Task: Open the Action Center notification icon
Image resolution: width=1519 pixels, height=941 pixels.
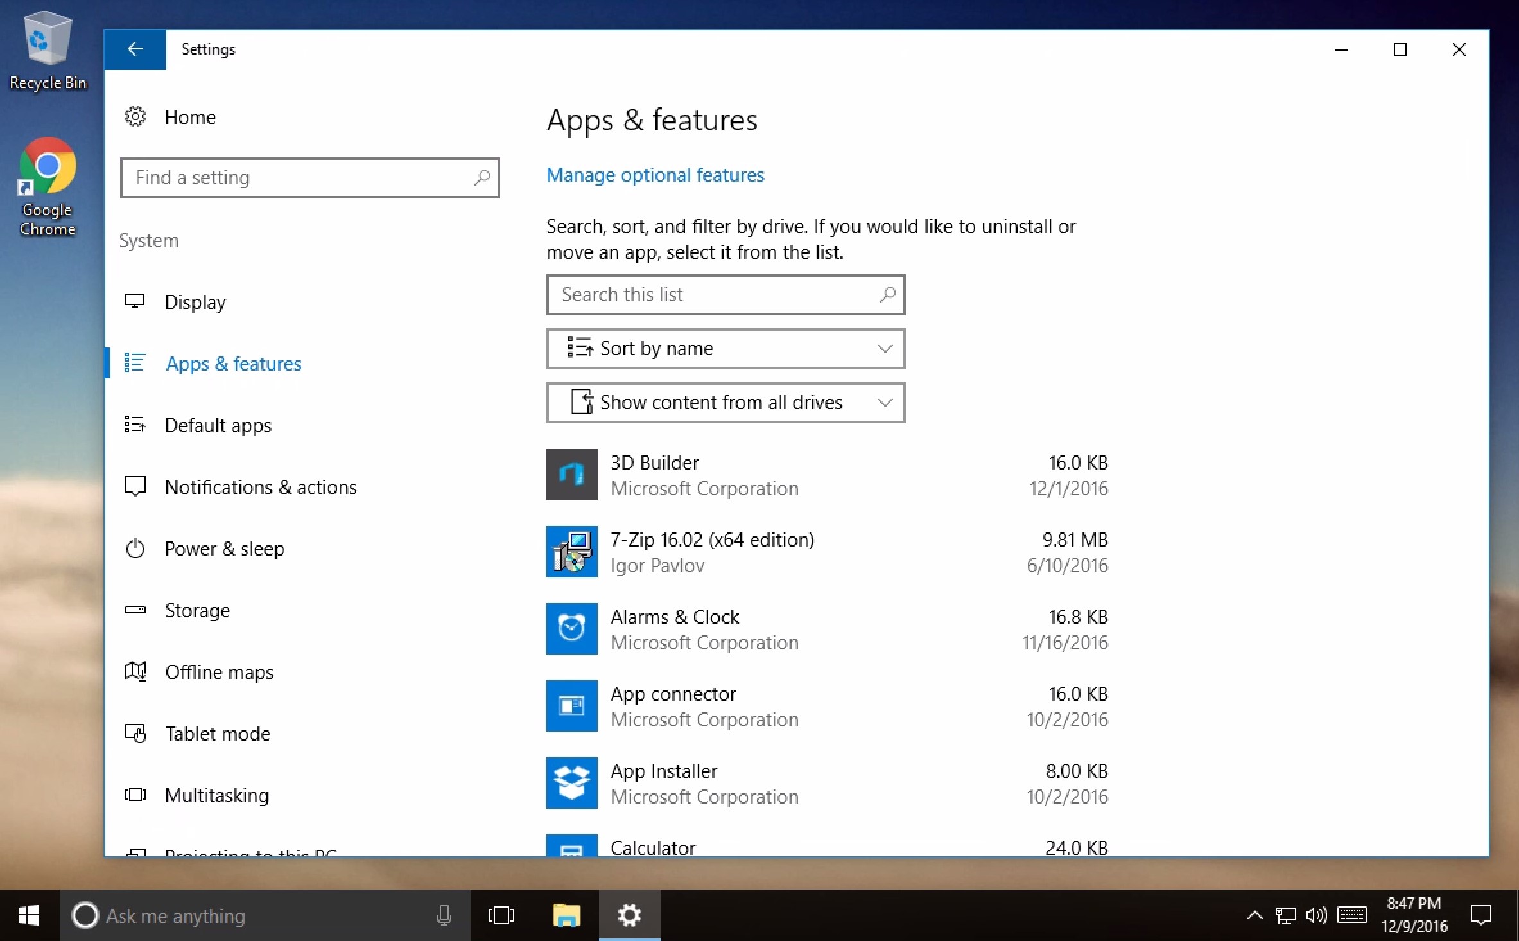Action: coord(1480,915)
